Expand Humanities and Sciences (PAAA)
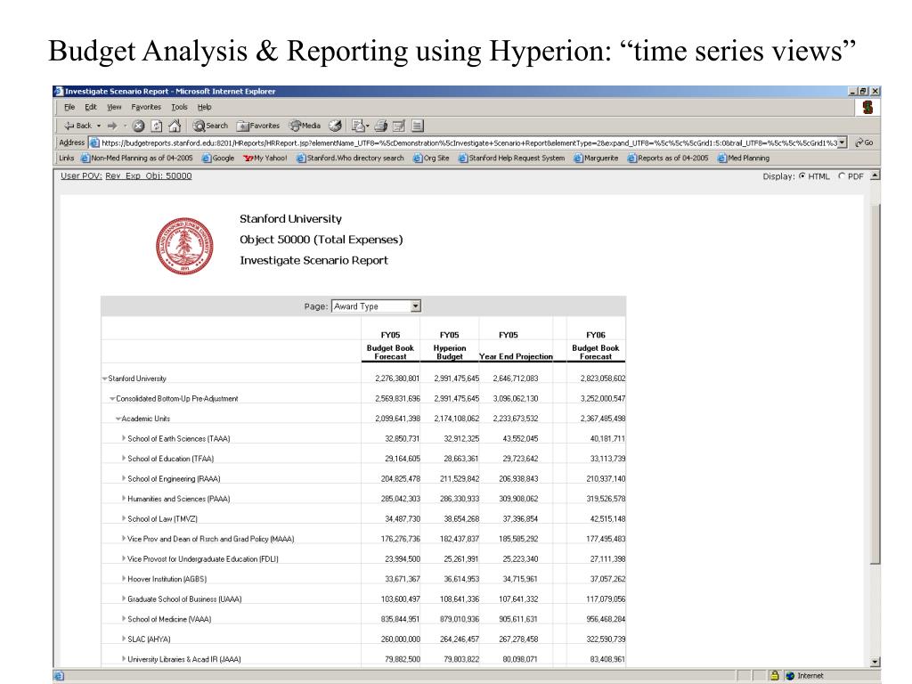912x684 pixels. [124, 498]
